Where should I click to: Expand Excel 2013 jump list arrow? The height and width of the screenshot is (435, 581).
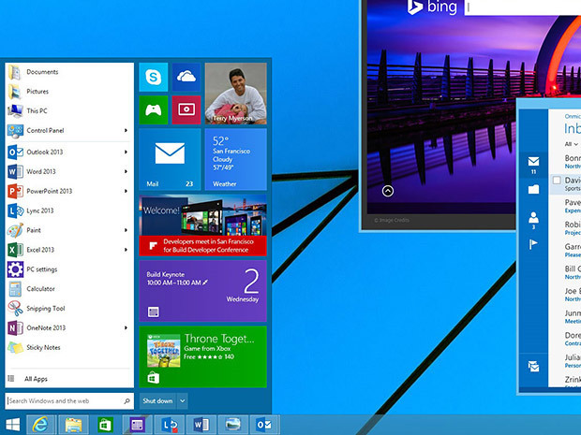[x=126, y=250]
